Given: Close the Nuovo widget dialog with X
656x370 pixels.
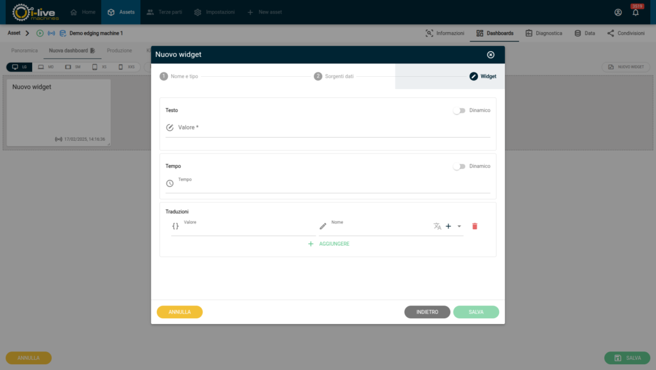Looking at the screenshot, I should (491, 55).
